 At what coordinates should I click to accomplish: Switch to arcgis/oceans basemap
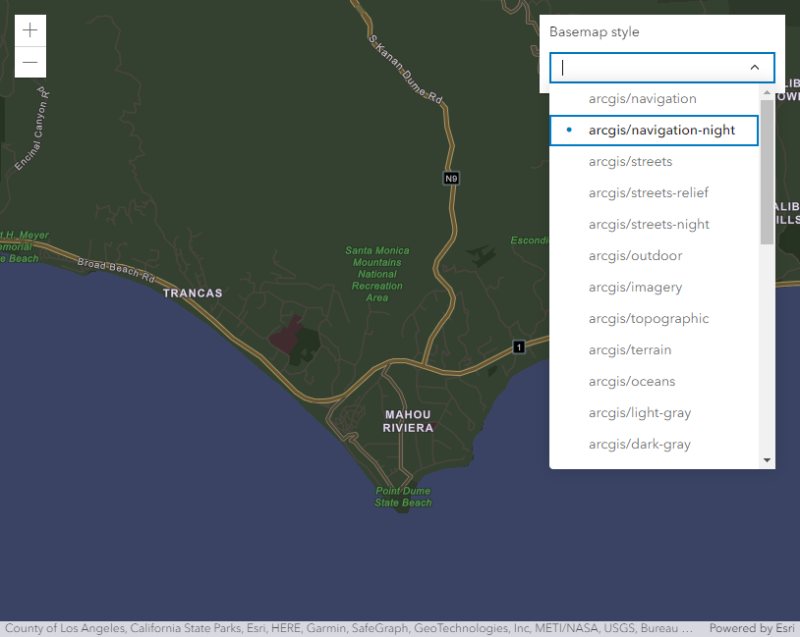coord(632,382)
